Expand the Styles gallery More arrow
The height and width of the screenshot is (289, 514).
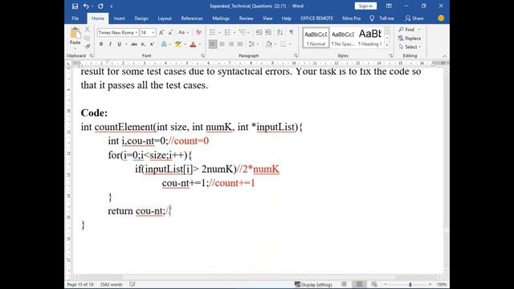pos(387,45)
